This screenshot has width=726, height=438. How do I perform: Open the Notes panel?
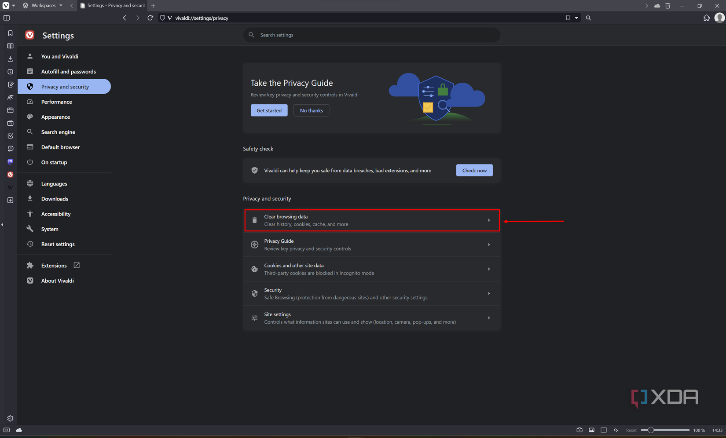tap(10, 84)
